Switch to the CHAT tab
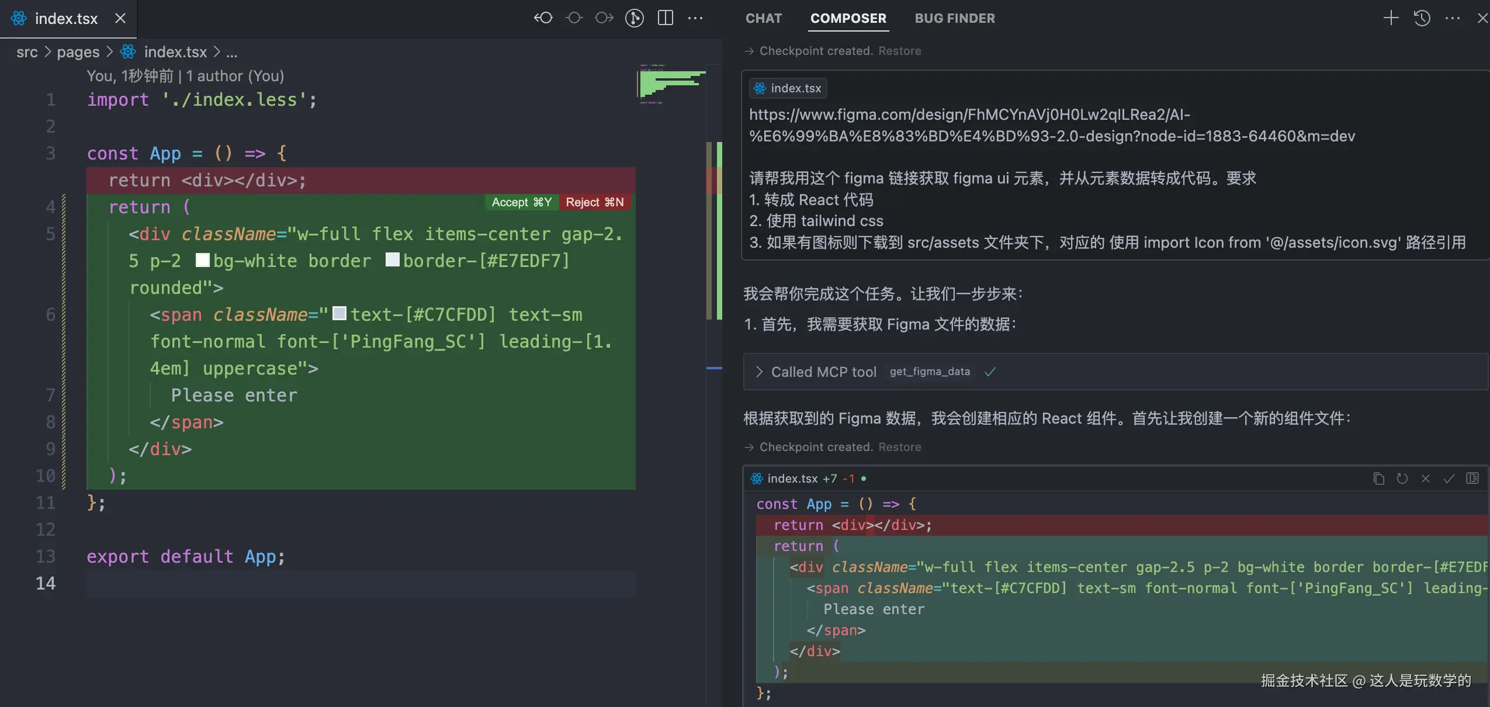 click(764, 18)
